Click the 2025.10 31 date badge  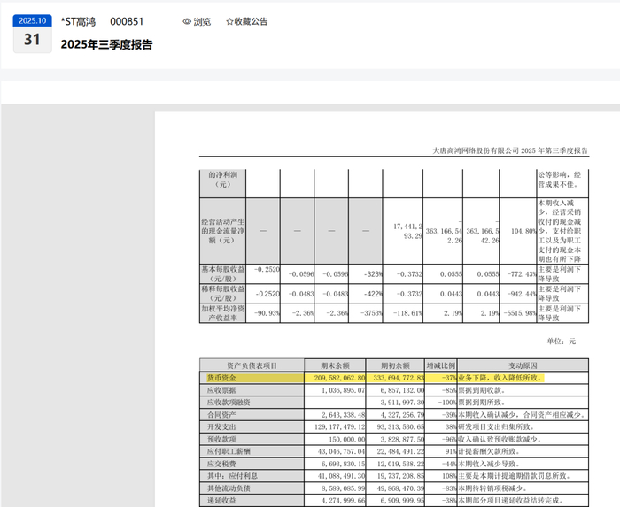tap(33, 34)
